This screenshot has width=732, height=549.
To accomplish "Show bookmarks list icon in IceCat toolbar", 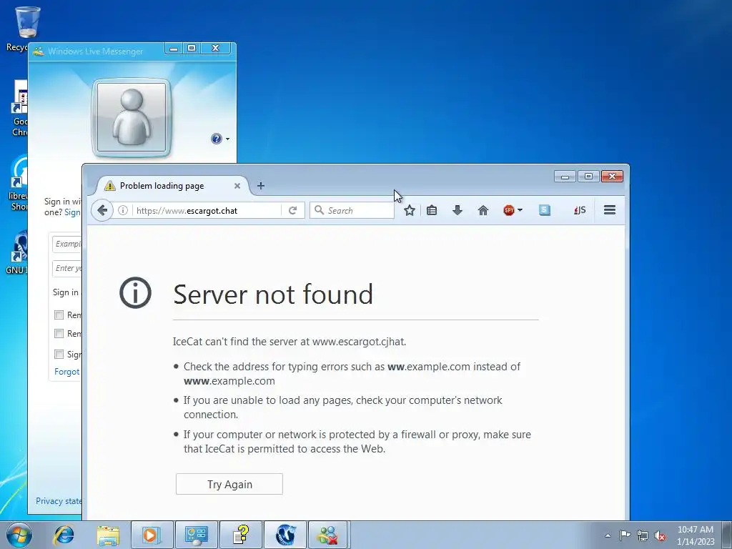I will click(432, 211).
